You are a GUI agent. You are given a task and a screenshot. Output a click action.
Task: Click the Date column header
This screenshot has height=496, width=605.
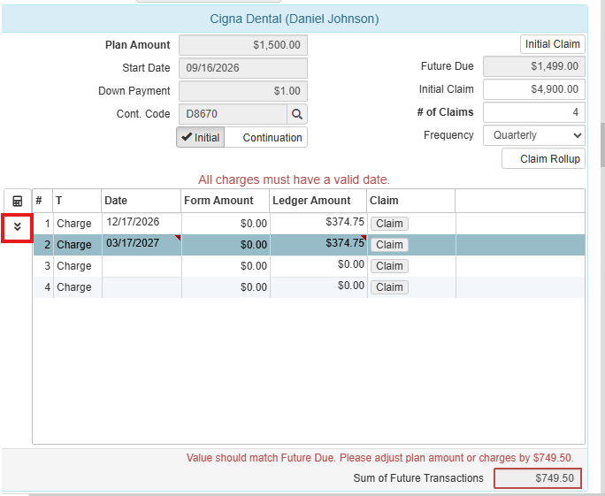[x=142, y=201]
